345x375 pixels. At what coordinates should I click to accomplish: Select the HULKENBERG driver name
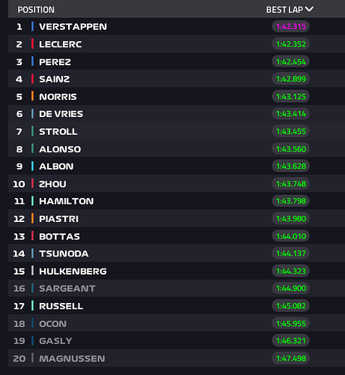pyautogui.click(x=73, y=271)
